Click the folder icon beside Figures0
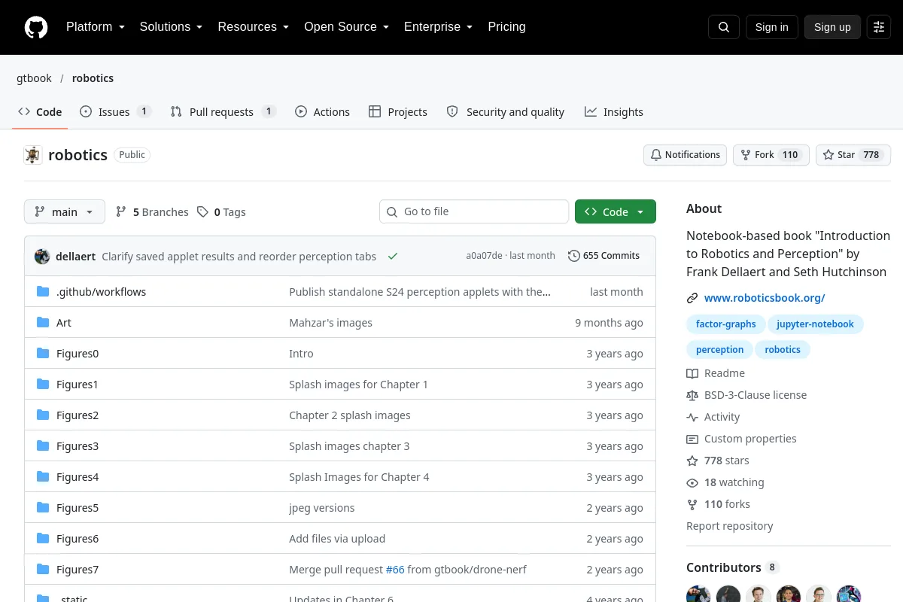 (x=43, y=354)
